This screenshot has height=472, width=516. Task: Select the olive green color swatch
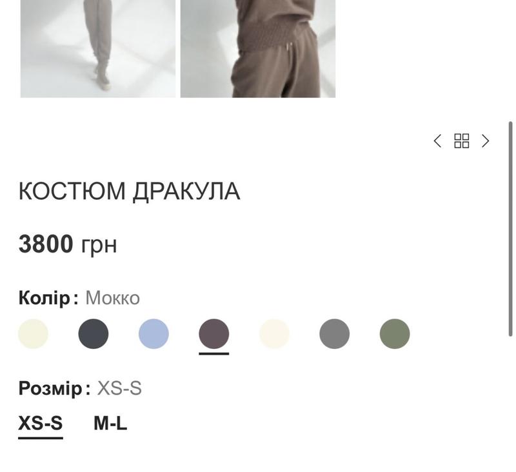coord(395,333)
